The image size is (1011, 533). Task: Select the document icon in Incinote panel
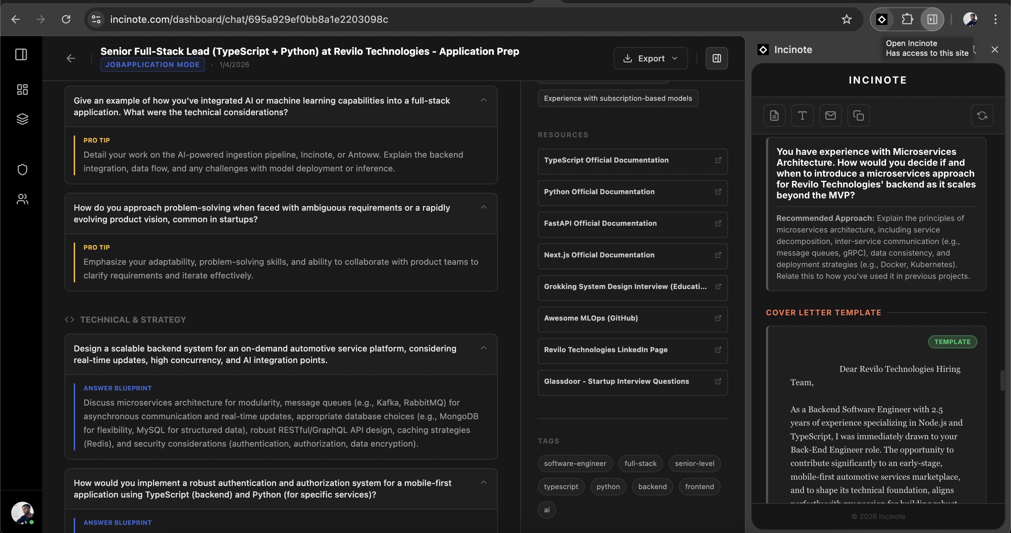coord(774,115)
